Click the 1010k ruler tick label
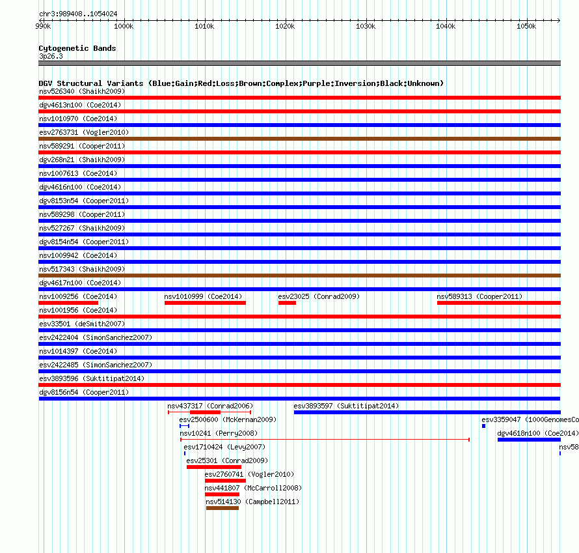Screen dimensions: 579x553 point(204,26)
